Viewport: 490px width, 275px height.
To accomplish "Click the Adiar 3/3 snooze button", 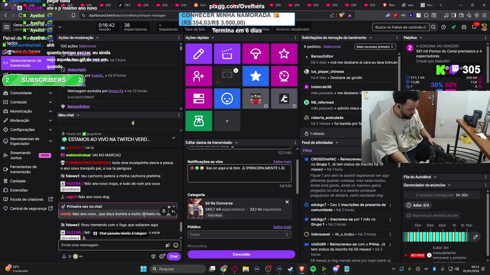I will point(418,205).
